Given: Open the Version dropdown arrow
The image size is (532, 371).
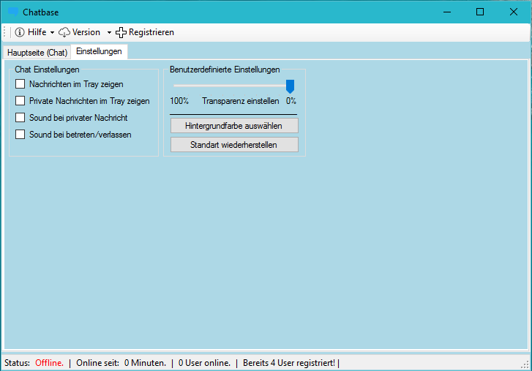Looking at the screenshot, I should [x=109, y=33].
